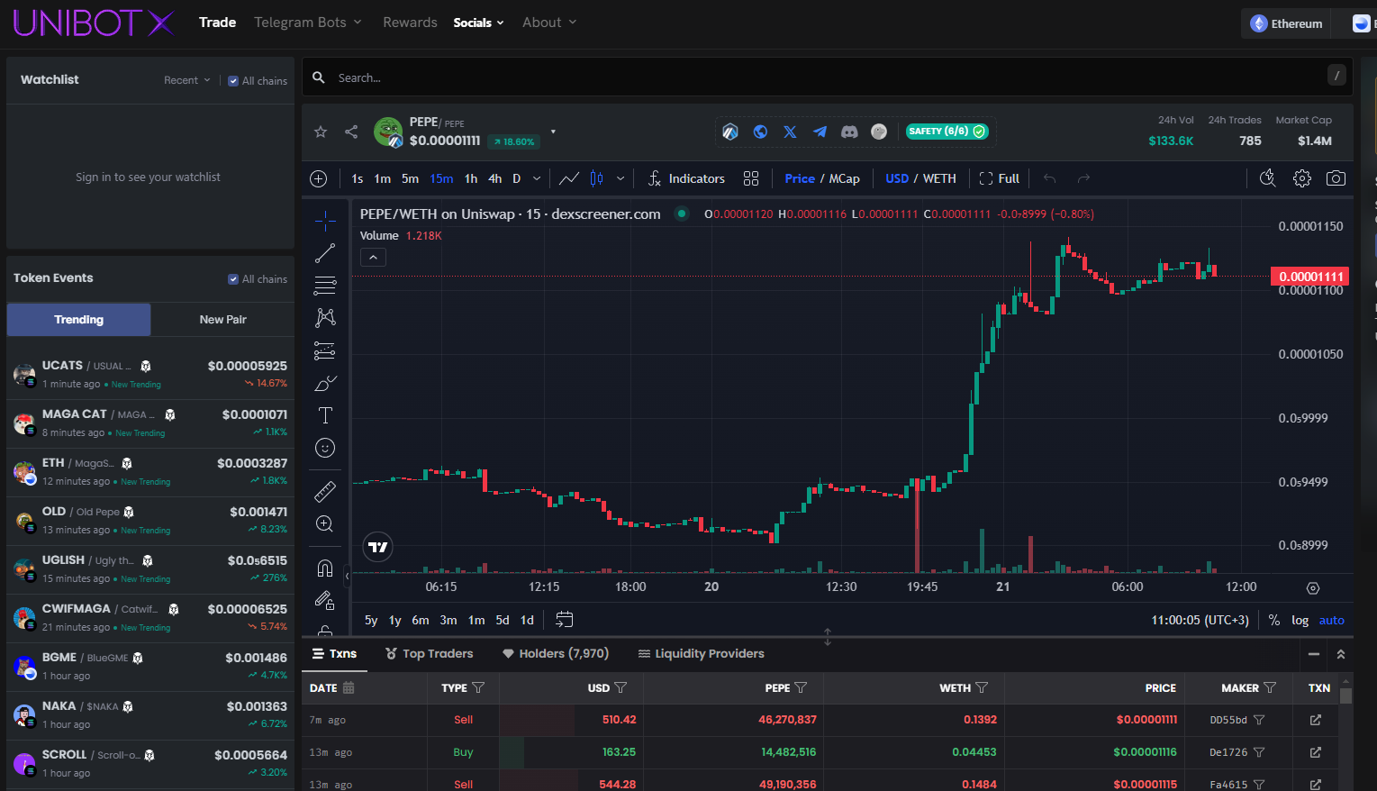Click the SAFETY (6/6) badge

(x=947, y=132)
